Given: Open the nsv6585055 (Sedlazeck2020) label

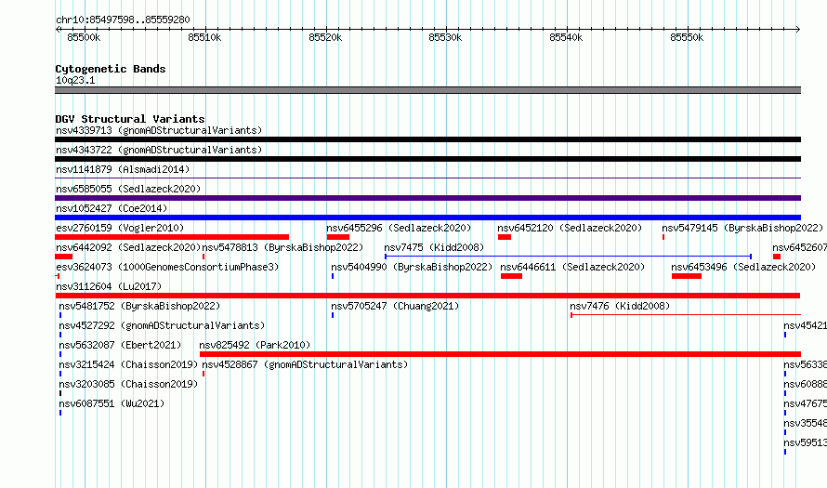Looking at the screenshot, I should point(128,189).
